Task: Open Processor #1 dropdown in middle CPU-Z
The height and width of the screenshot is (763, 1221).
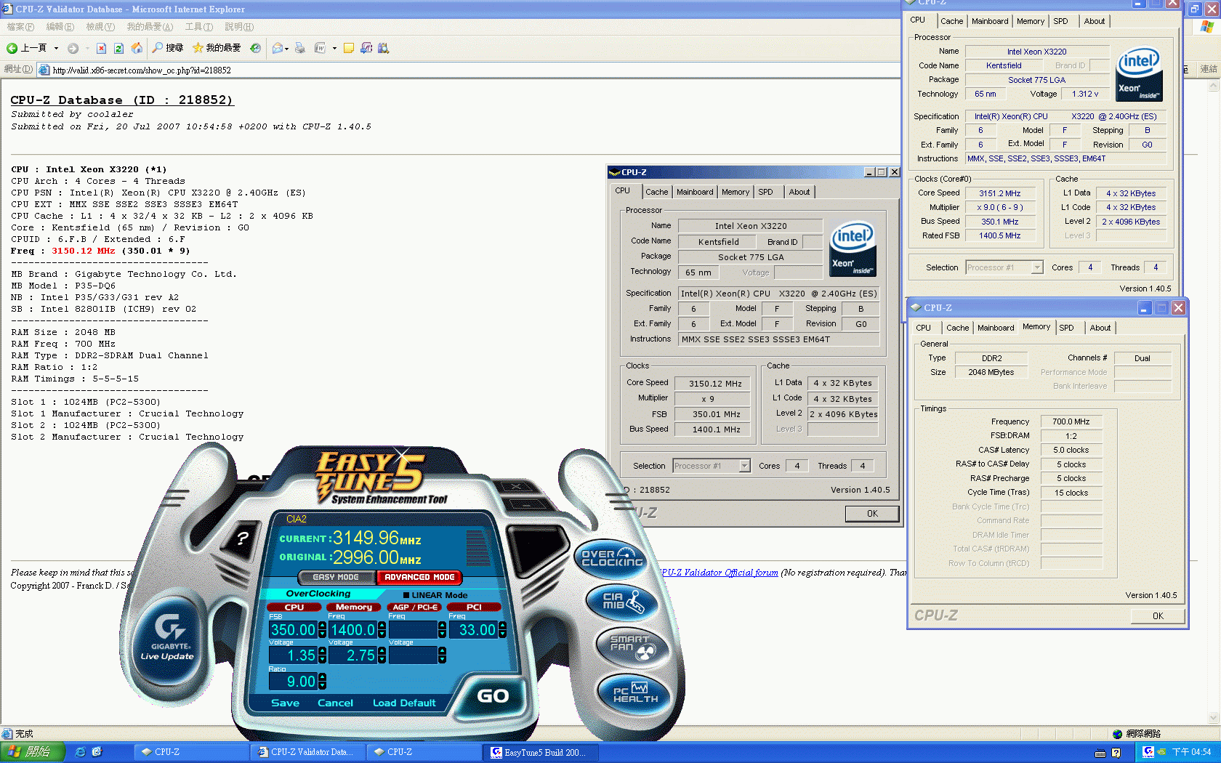Action: [x=744, y=466]
